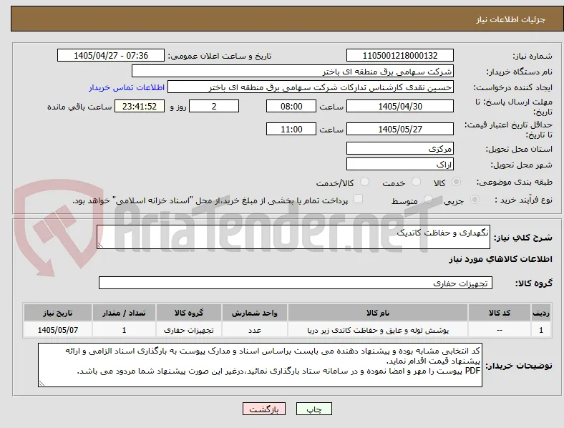Click the buyer organization name field

coord(293,71)
